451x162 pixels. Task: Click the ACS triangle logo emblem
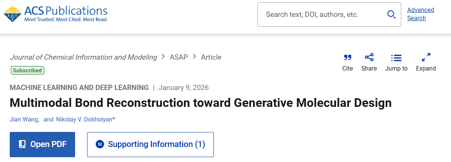tap(12, 13)
